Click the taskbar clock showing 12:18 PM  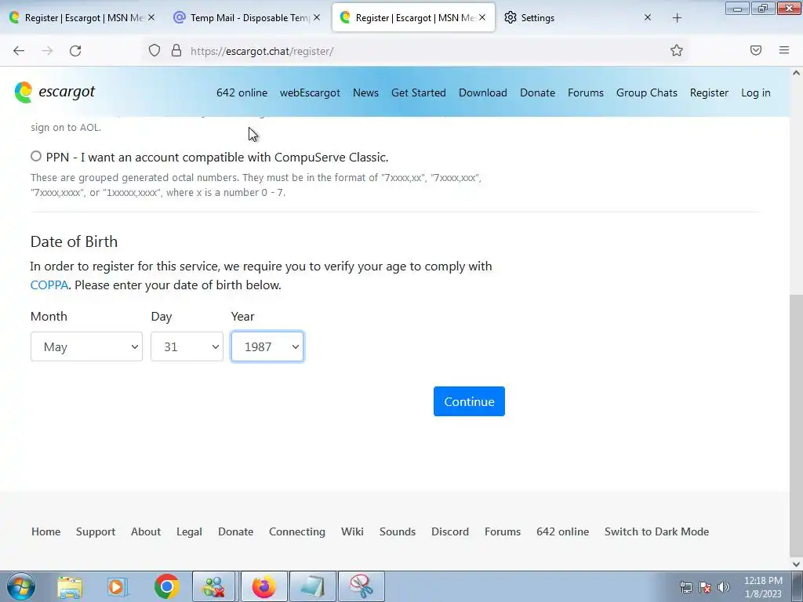pos(763,587)
